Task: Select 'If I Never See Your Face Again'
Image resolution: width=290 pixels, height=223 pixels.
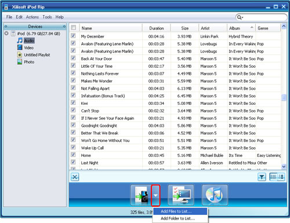Action: (x=175, y=118)
